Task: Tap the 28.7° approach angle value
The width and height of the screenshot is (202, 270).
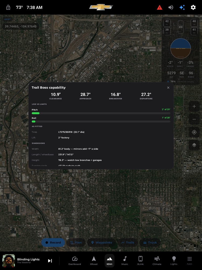Action: tap(85, 94)
